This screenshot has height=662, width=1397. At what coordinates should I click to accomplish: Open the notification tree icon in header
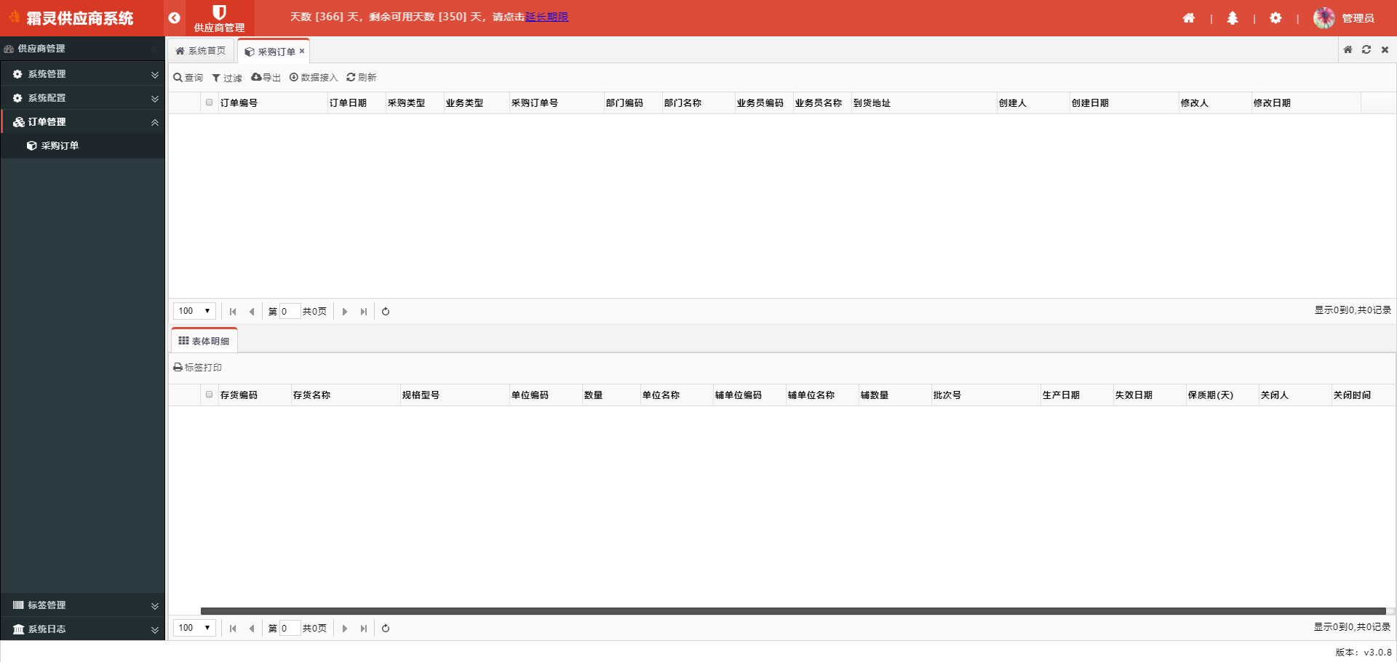pyautogui.click(x=1232, y=18)
